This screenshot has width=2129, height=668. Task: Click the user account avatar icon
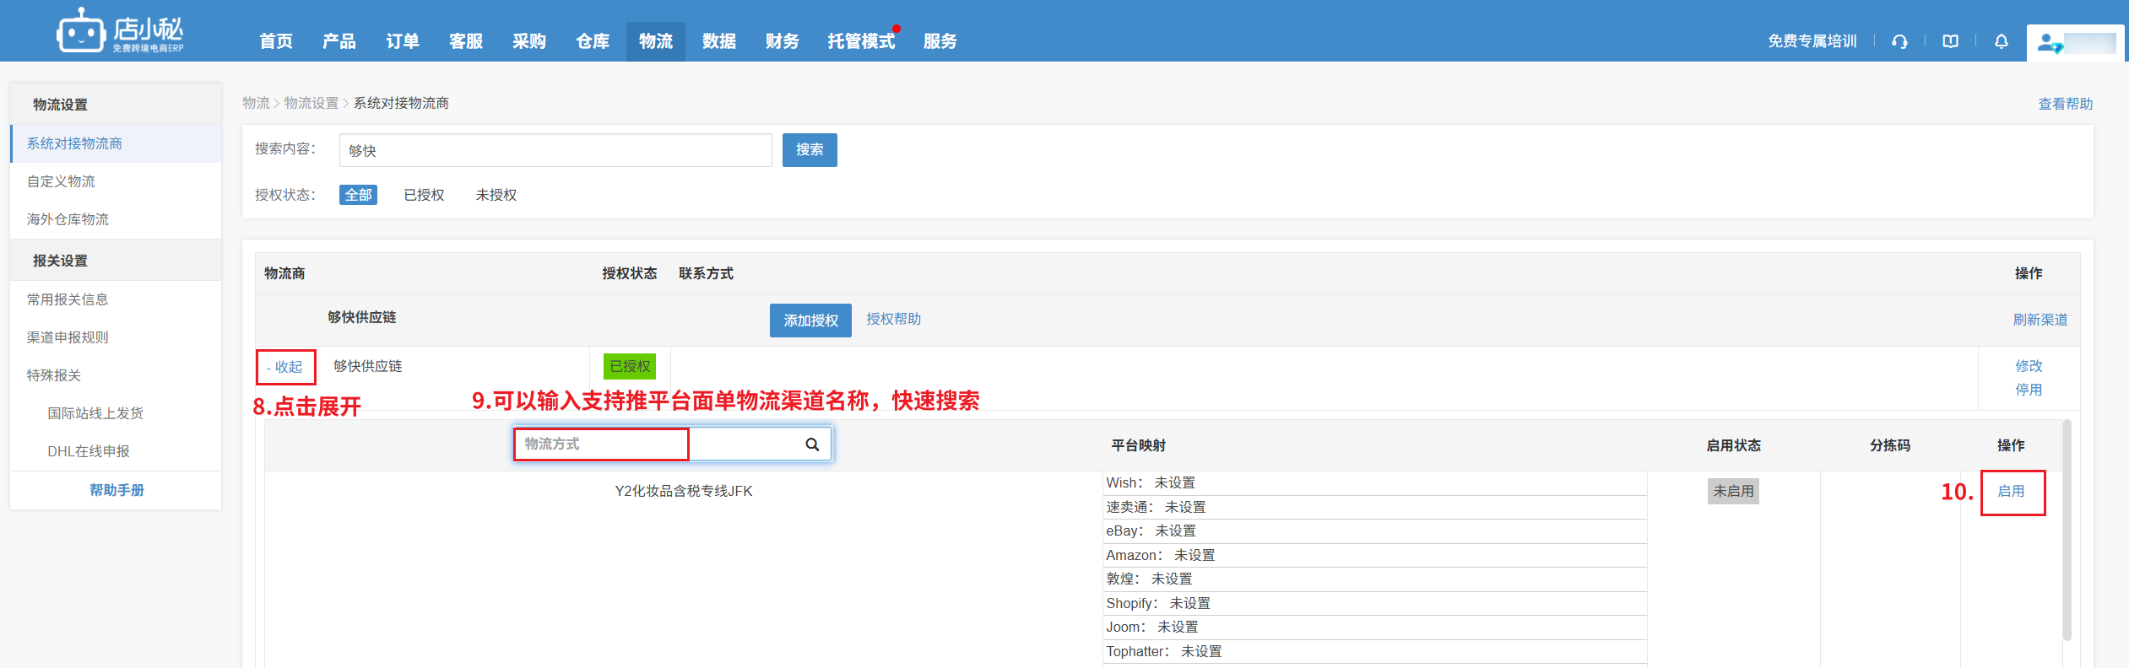click(2048, 42)
